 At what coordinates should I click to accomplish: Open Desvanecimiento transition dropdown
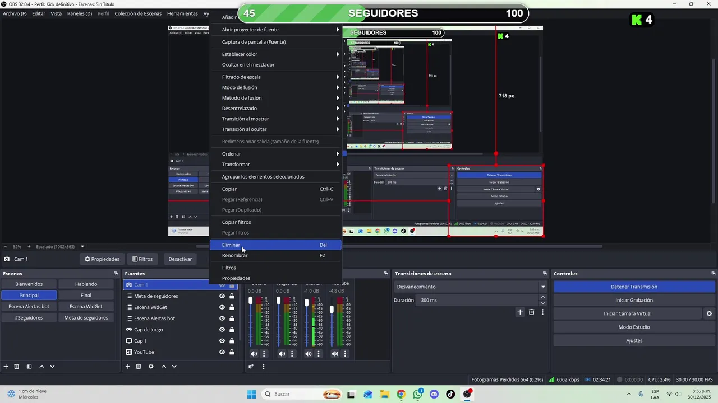[x=471, y=287]
